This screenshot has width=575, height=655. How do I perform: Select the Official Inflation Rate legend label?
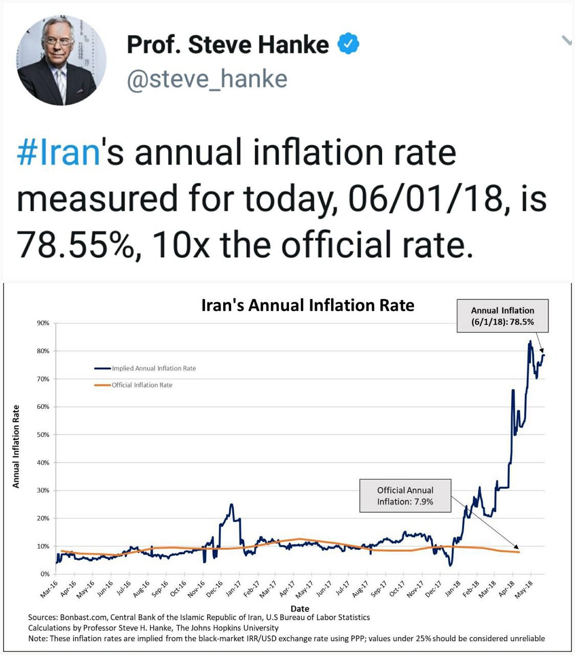[142, 385]
